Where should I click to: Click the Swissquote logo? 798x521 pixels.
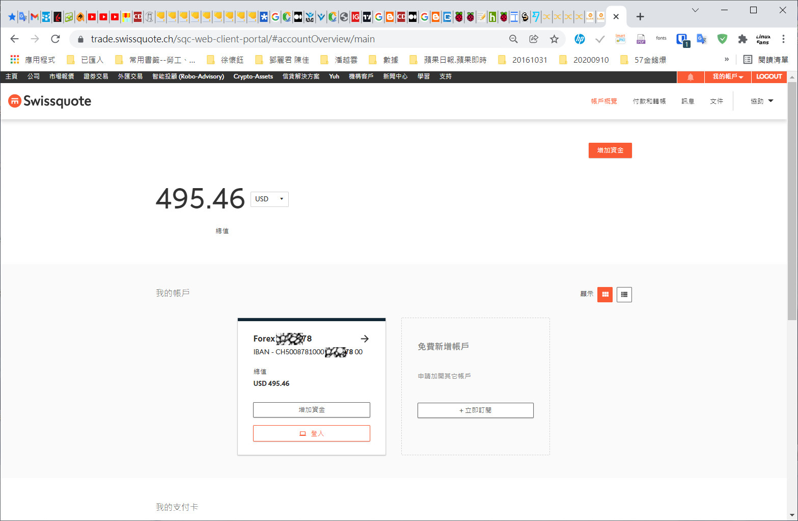50,101
